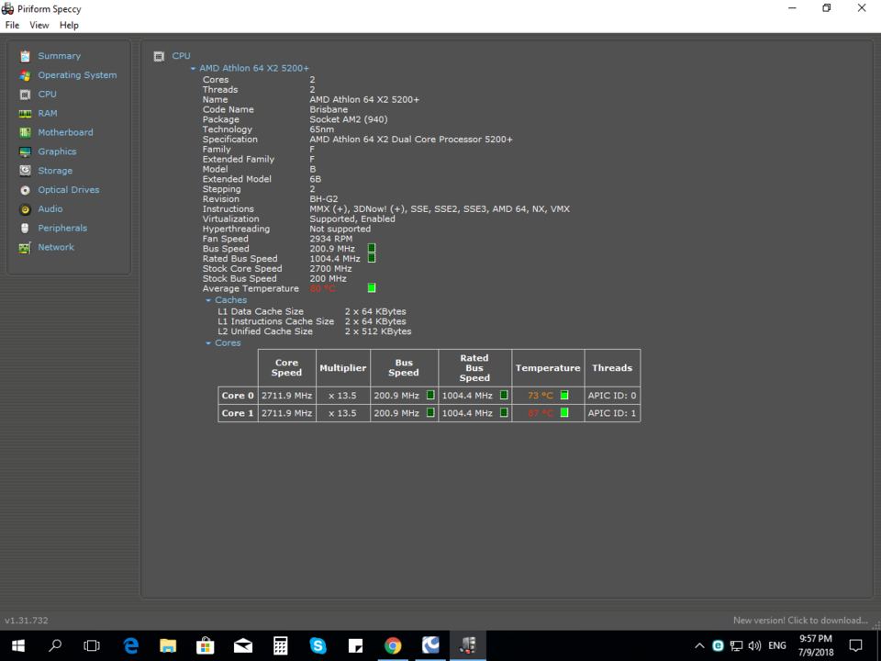Image resolution: width=881 pixels, height=661 pixels.
Task: Click Core 0 bus speed graph icon
Action: (430, 395)
